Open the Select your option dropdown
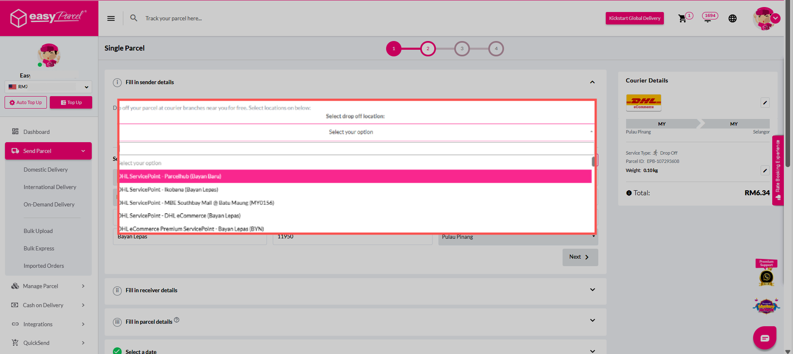 coord(356,132)
